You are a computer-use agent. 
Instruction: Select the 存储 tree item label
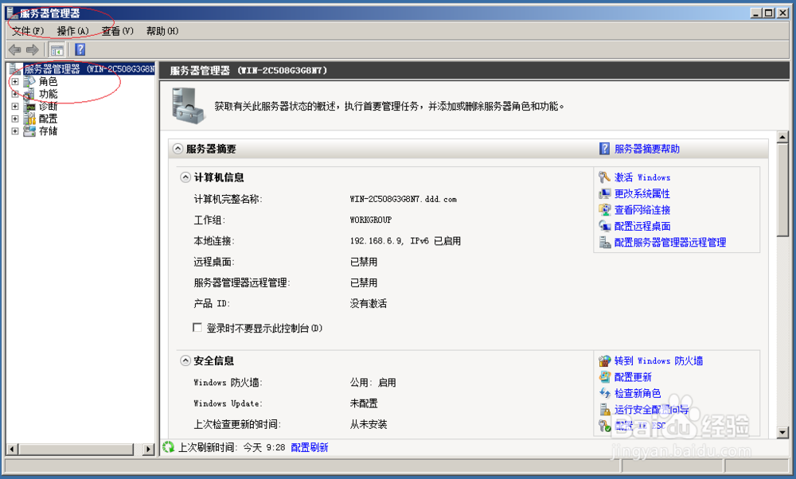click(x=49, y=131)
